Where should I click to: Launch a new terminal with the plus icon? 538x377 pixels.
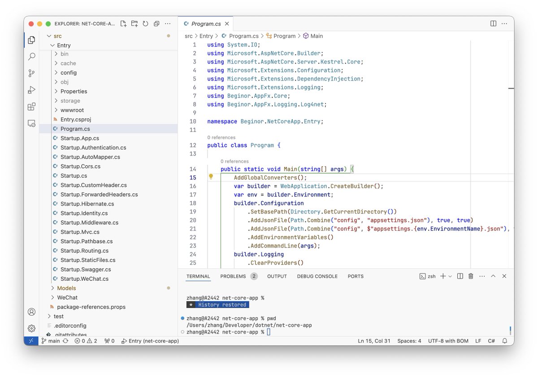(x=443, y=276)
